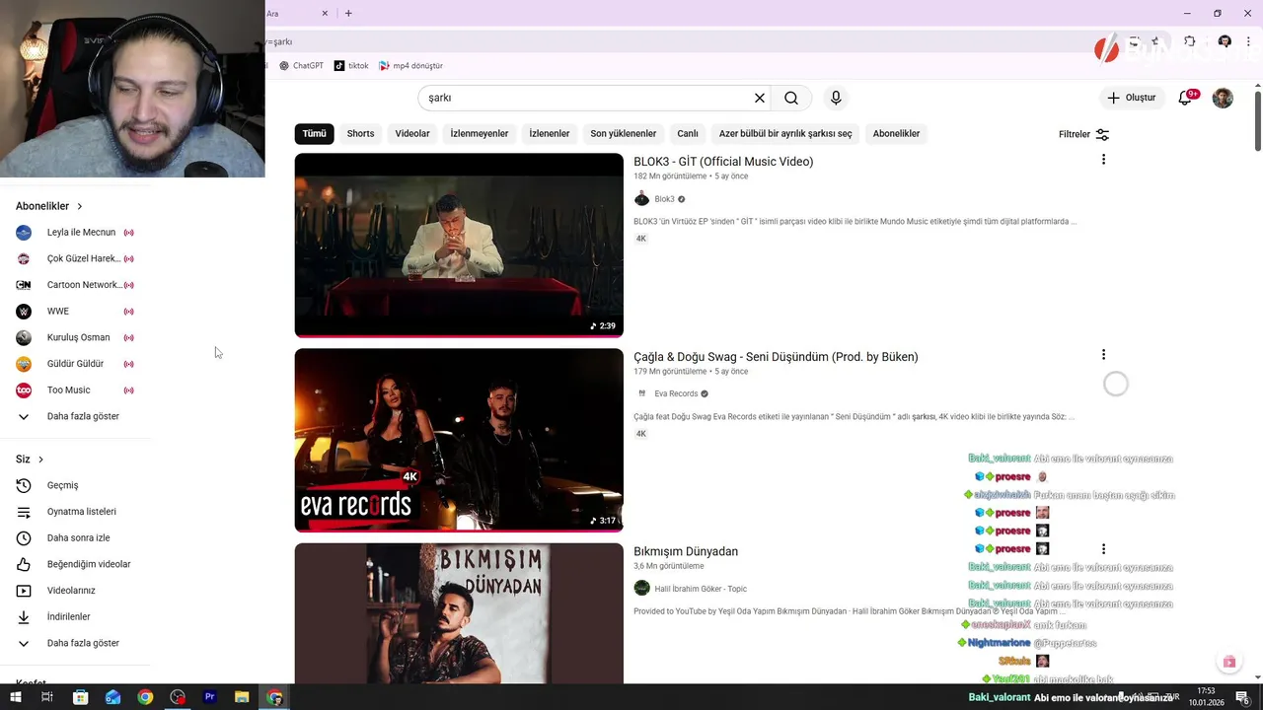
Task: Open the Eva Records channel link
Action: click(x=676, y=393)
